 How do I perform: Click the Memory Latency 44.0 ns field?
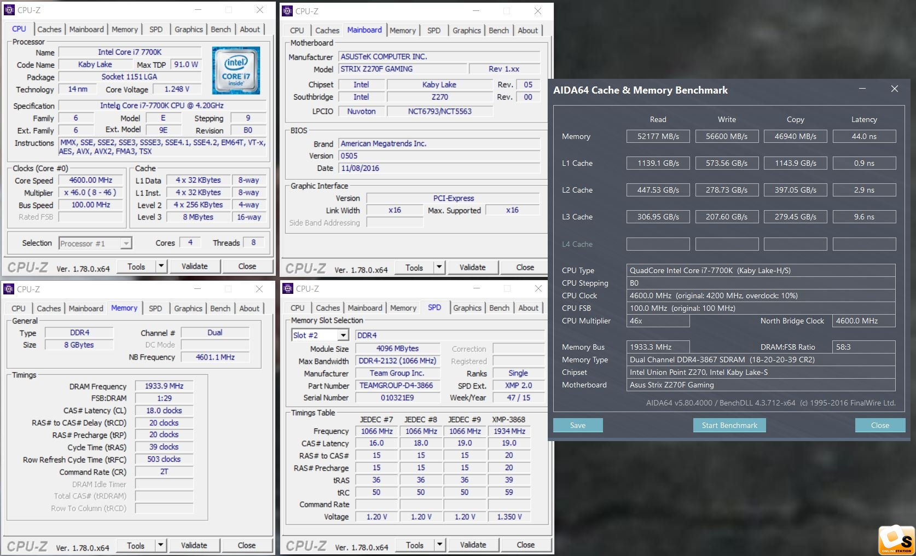(x=864, y=136)
